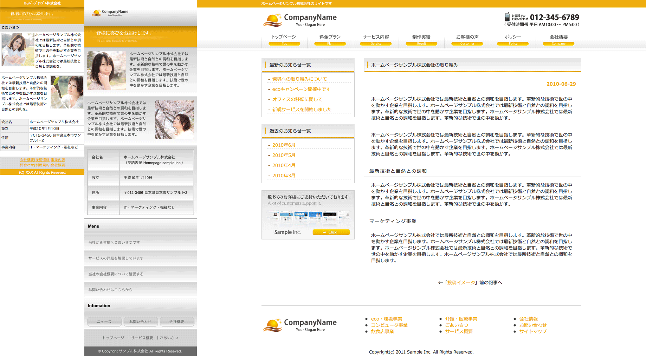Open the 環境への取り組みについて news link
Image resolution: width=646 pixels, height=356 pixels.
[299, 79]
